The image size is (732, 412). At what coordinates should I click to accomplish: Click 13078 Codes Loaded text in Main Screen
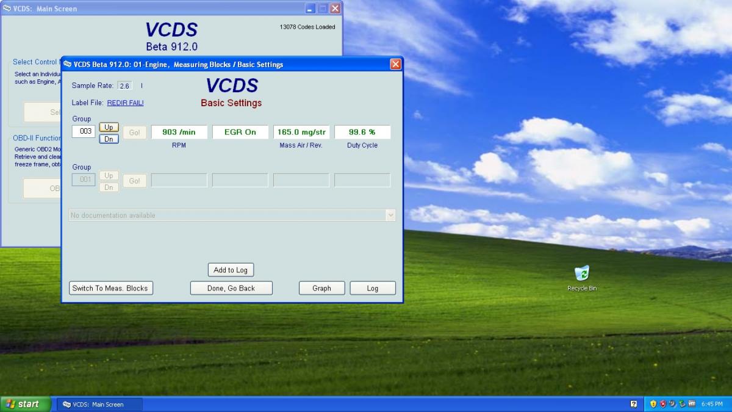[x=307, y=27]
